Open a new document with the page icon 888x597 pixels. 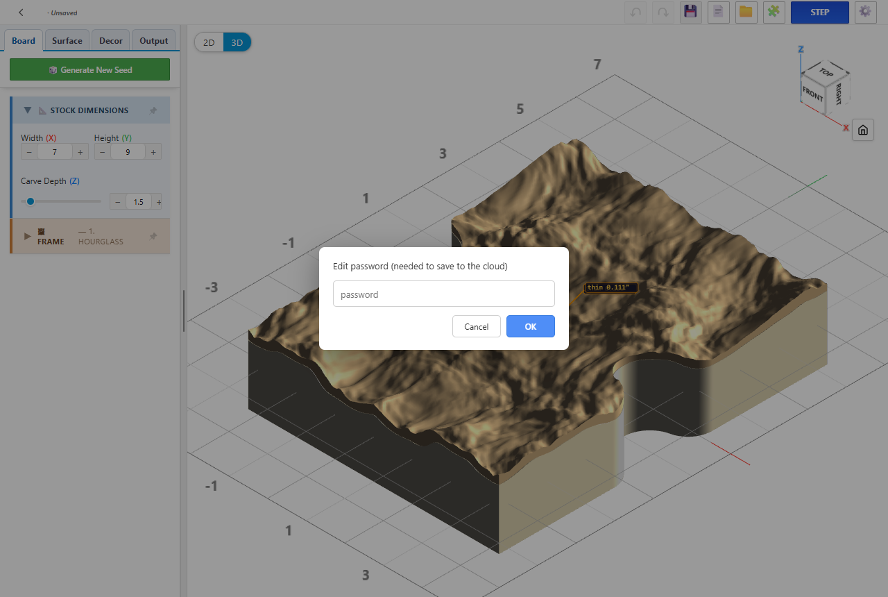[719, 12]
